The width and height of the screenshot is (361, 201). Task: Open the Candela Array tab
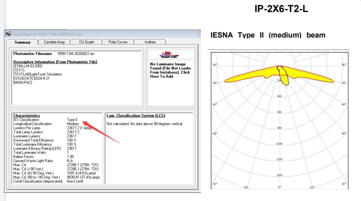coord(54,42)
